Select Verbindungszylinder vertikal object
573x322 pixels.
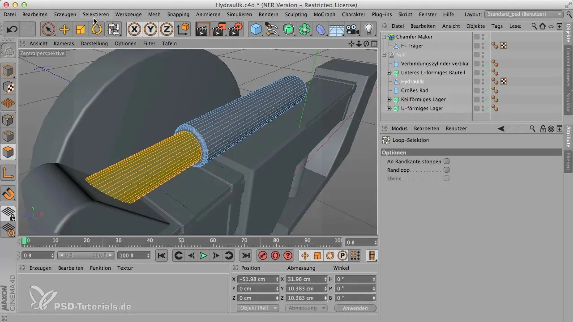coord(435,64)
